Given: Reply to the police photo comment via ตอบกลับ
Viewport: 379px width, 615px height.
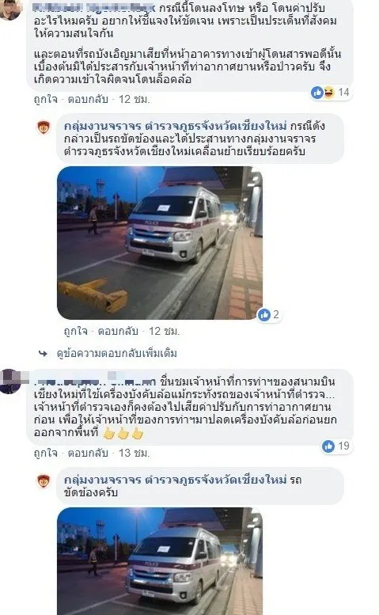Looking at the screenshot, I should [x=118, y=332].
